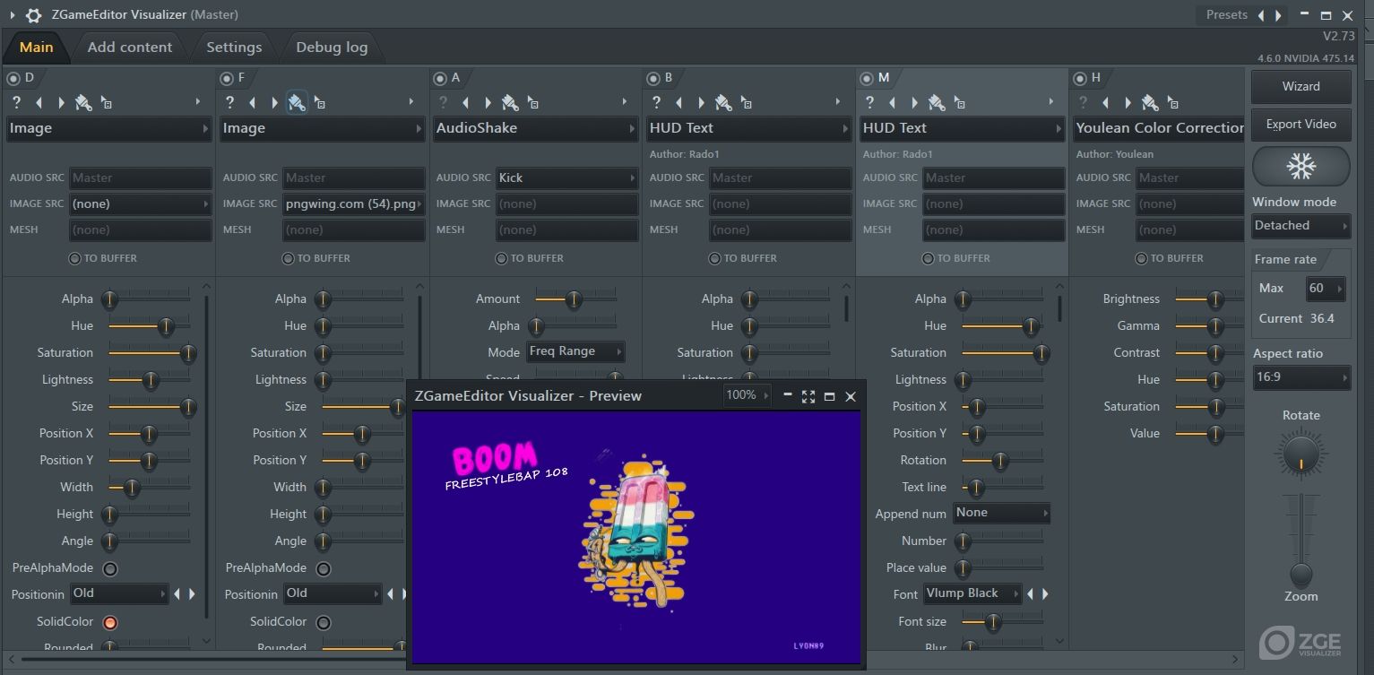This screenshot has height=675, width=1374.
Task: Adjust Hue slider in layer D
Action: click(149, 326)
